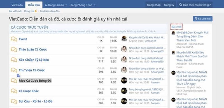The height and width of the screenshot is (108, 224).
Task: Click timestamp Hôm nay, lúc 17:13
Action: click(x=139, y=93)
